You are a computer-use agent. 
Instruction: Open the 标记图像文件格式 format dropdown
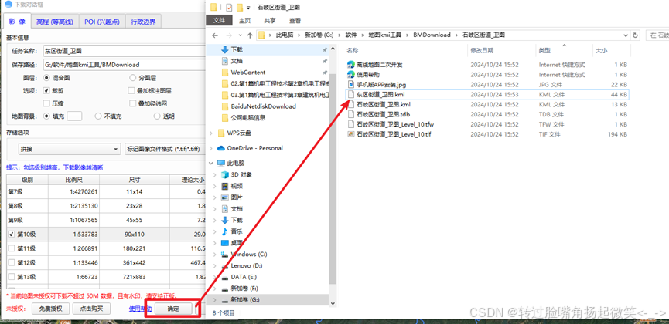tap(165, 149)
